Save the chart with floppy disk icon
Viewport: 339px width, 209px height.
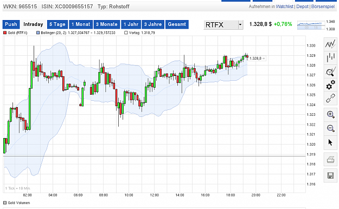point(330,175)
